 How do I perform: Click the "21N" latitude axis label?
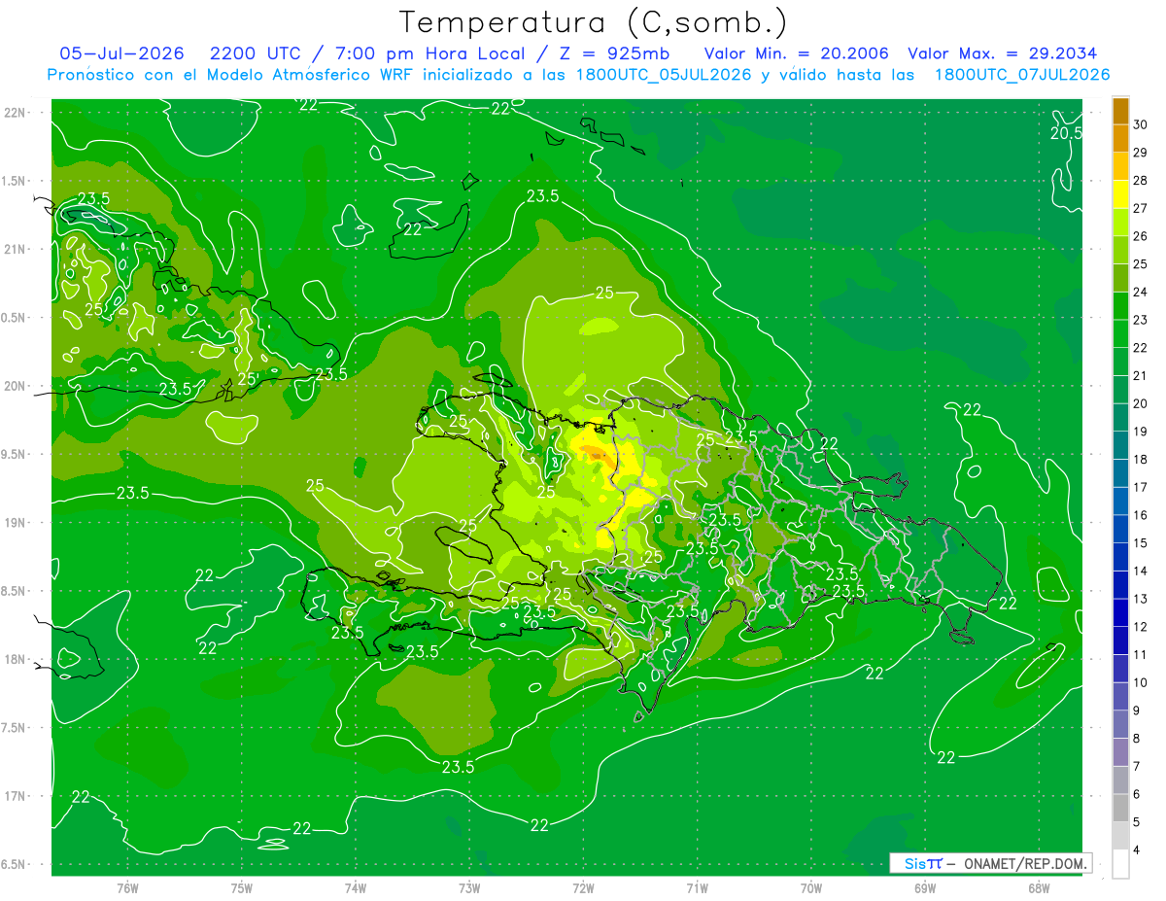coord(15,250)
